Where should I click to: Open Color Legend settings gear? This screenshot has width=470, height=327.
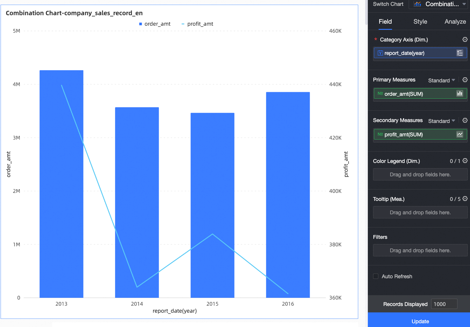[x=465, y=161]
